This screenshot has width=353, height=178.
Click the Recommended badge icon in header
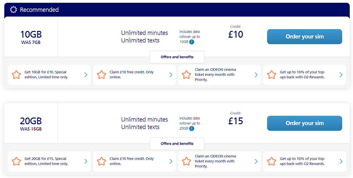[13, 10]
